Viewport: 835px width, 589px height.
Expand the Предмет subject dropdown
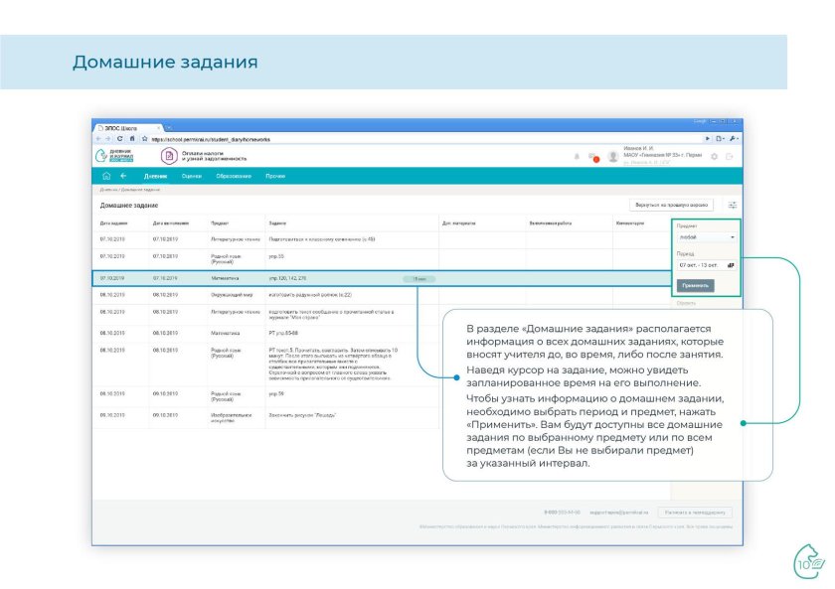click(707, 238)
